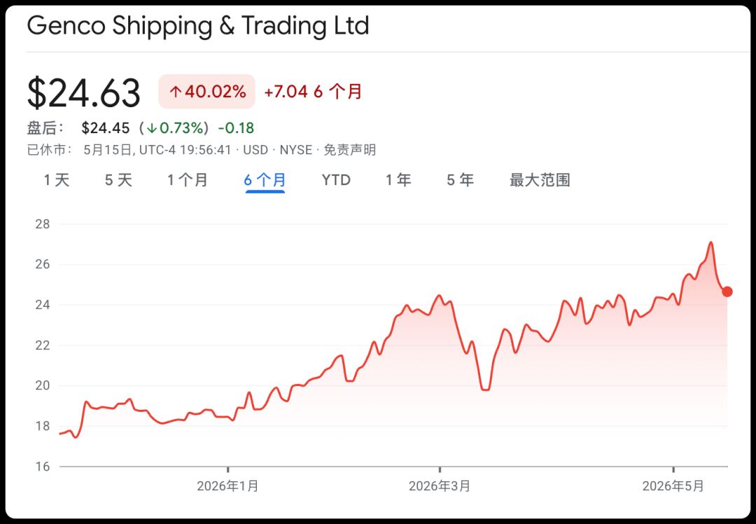Open the 免责声明 disclaimer link
The height and width of the screenshot is (524, 756).
(x=349, y=150)
